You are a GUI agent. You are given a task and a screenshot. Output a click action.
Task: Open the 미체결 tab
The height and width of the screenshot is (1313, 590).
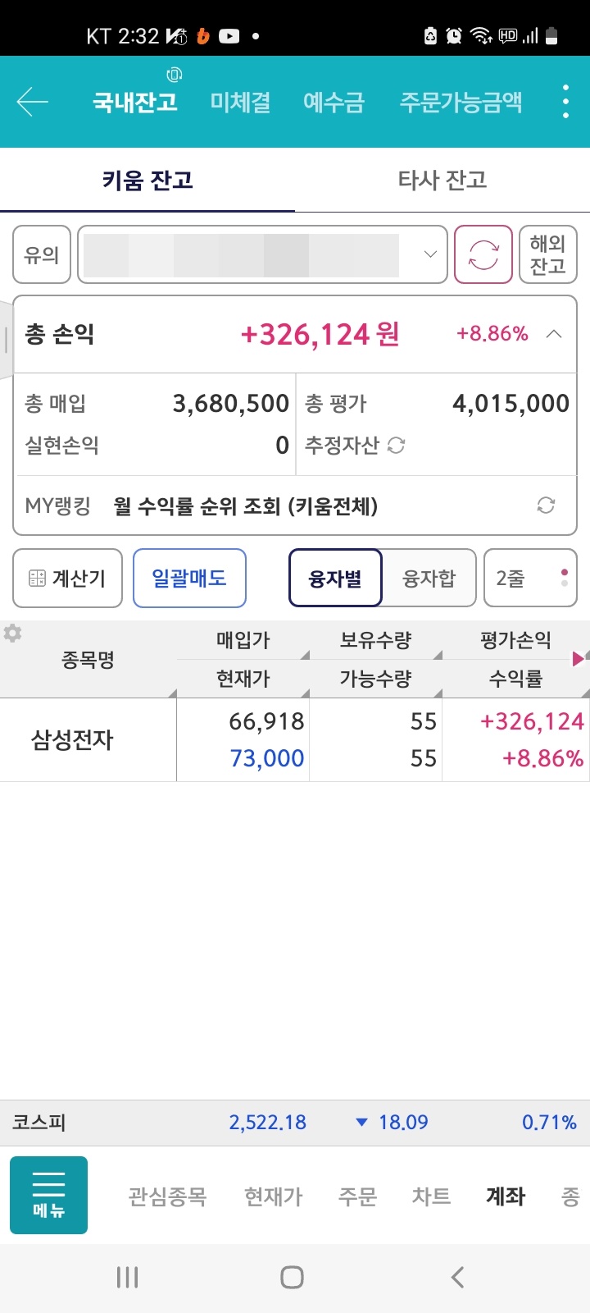(x=240, y=102)
